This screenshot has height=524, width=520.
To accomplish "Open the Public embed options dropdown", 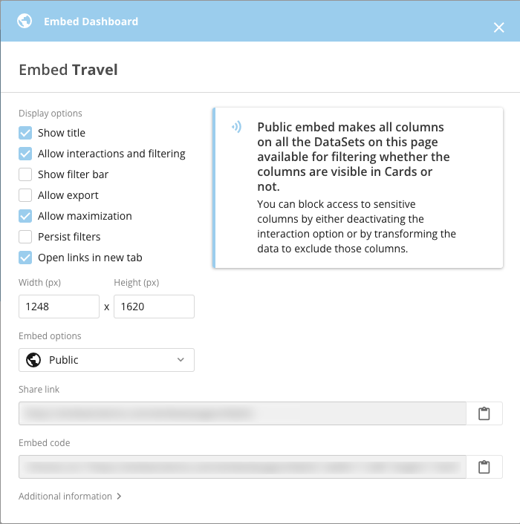I will [x=106, y=360].
